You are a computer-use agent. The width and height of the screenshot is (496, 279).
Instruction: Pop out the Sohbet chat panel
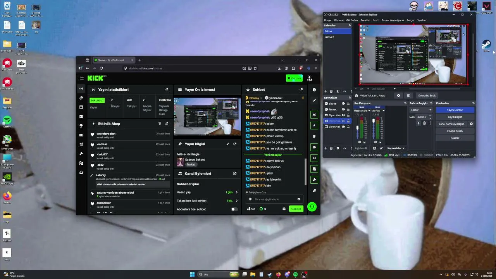(x=301, y=90)
